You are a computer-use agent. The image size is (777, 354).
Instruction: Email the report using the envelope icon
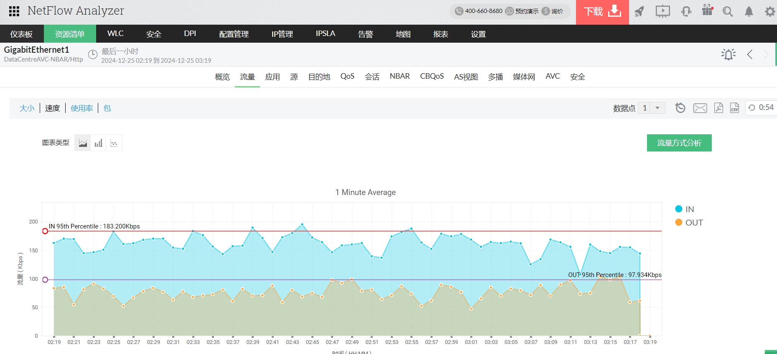tap(700, 108)
